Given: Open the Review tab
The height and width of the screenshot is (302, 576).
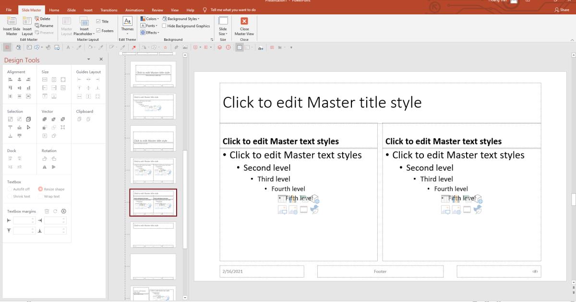Looking at the screenshot, I should click(158, 9).
